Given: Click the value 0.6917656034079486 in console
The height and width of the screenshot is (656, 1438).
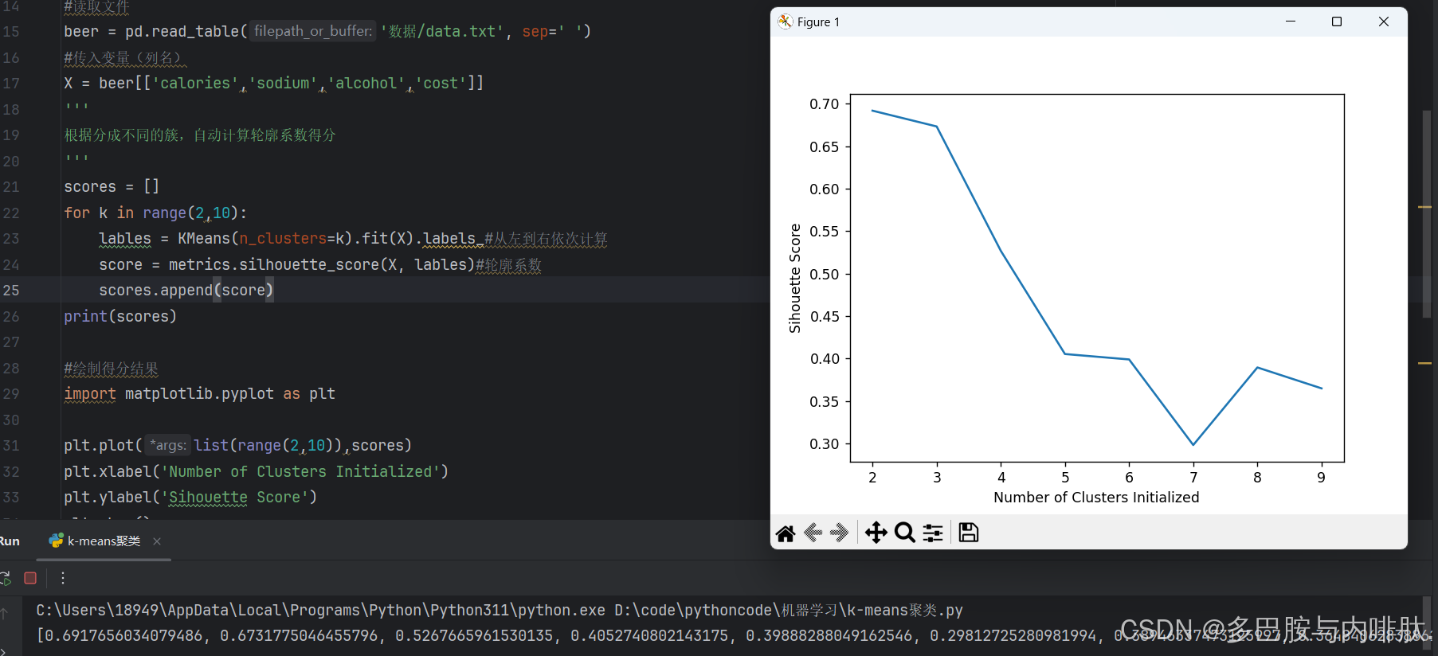Looking at the screenshot, I should [123, 635].
